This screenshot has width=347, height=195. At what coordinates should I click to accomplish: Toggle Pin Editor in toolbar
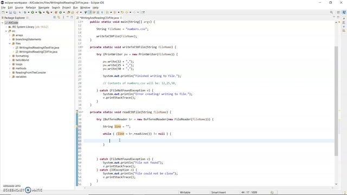click(143, 12)
